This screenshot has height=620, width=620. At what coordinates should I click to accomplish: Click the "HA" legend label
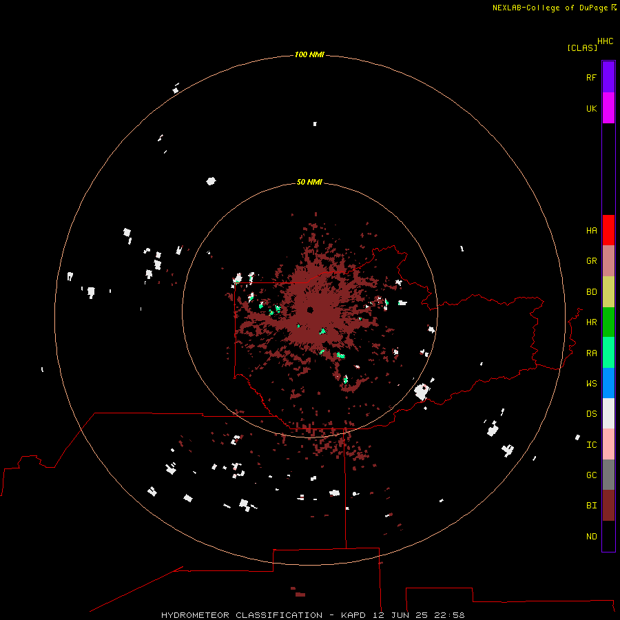(591, 230)
